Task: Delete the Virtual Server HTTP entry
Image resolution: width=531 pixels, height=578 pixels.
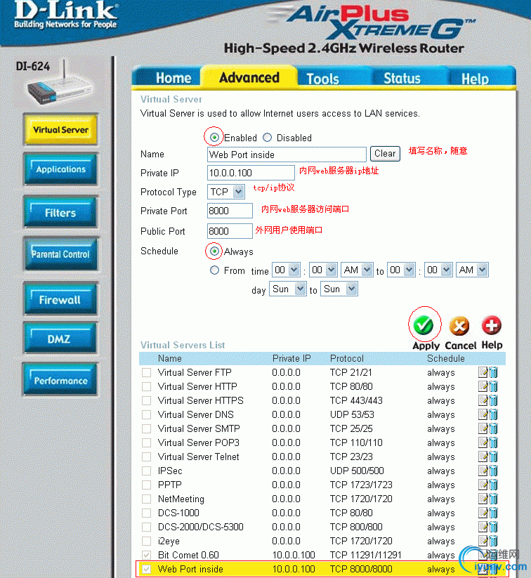Action: 493,386
